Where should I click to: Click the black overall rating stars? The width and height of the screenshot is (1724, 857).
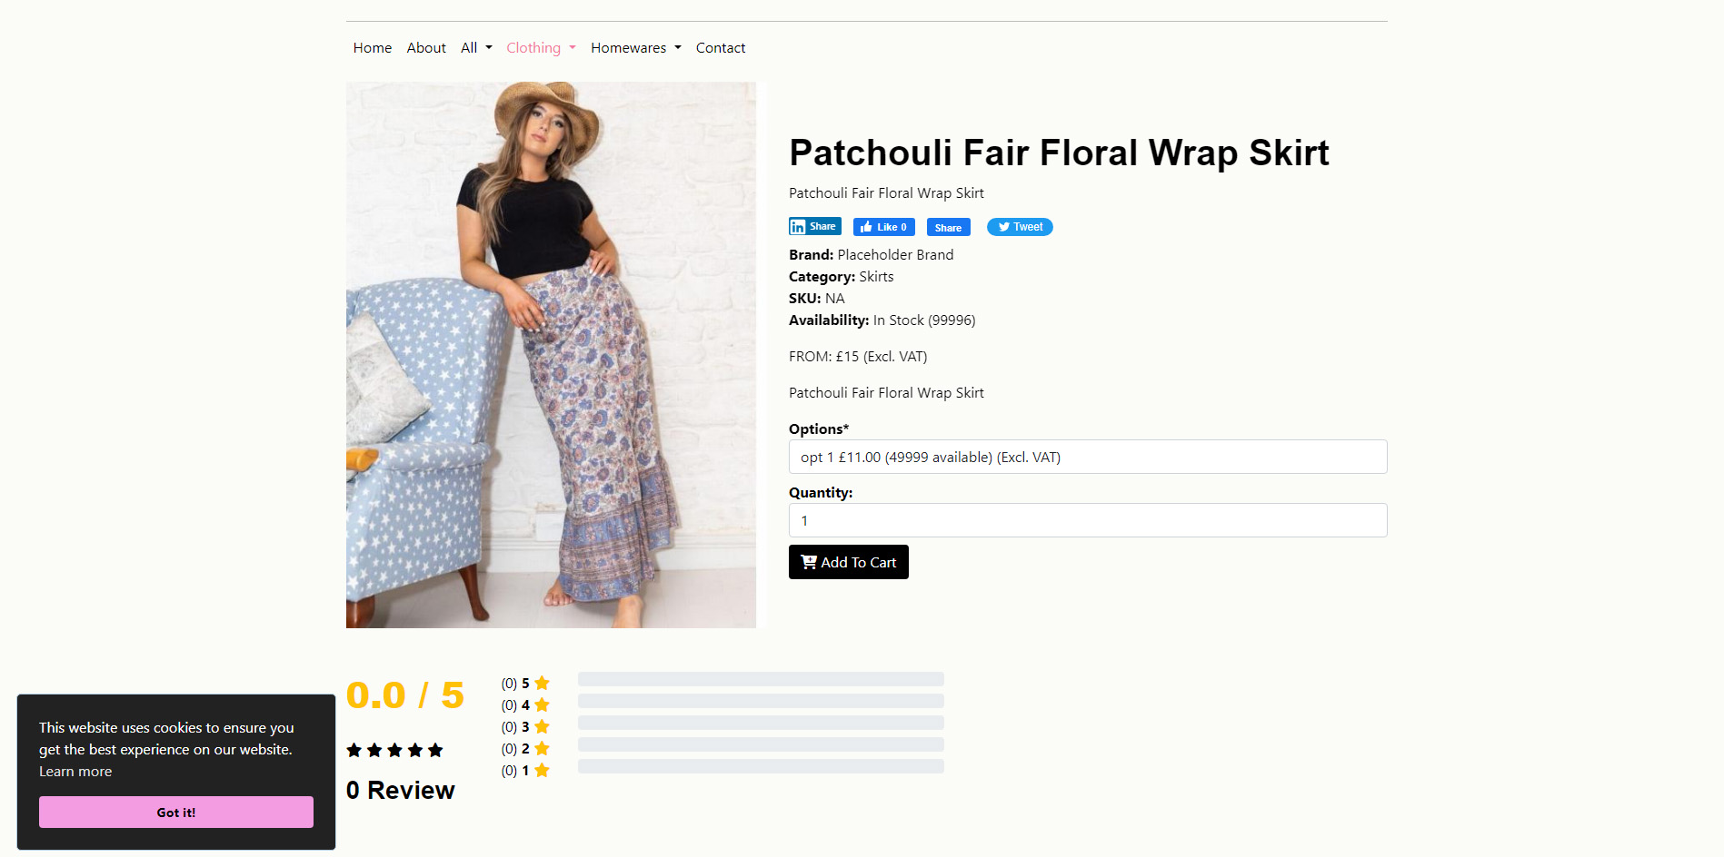point(394,750)
